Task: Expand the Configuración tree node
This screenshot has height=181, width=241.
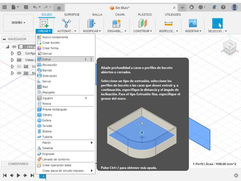Action: [x=12, y=53]
